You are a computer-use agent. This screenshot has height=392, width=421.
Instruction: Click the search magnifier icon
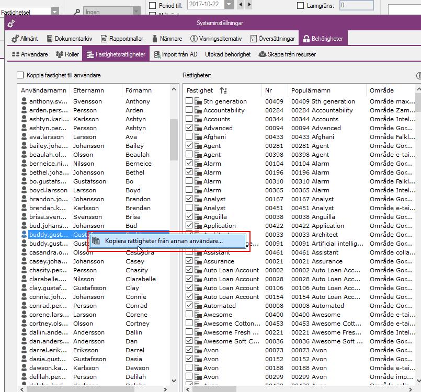pyautogui.click(x=77, y=12)
